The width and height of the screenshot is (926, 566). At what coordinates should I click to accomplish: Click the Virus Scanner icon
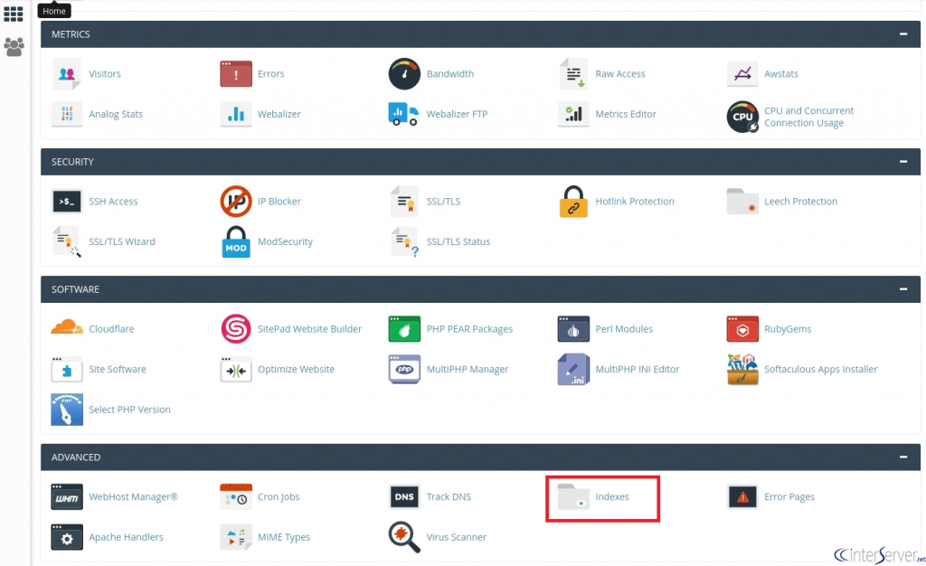pos(404,537)
